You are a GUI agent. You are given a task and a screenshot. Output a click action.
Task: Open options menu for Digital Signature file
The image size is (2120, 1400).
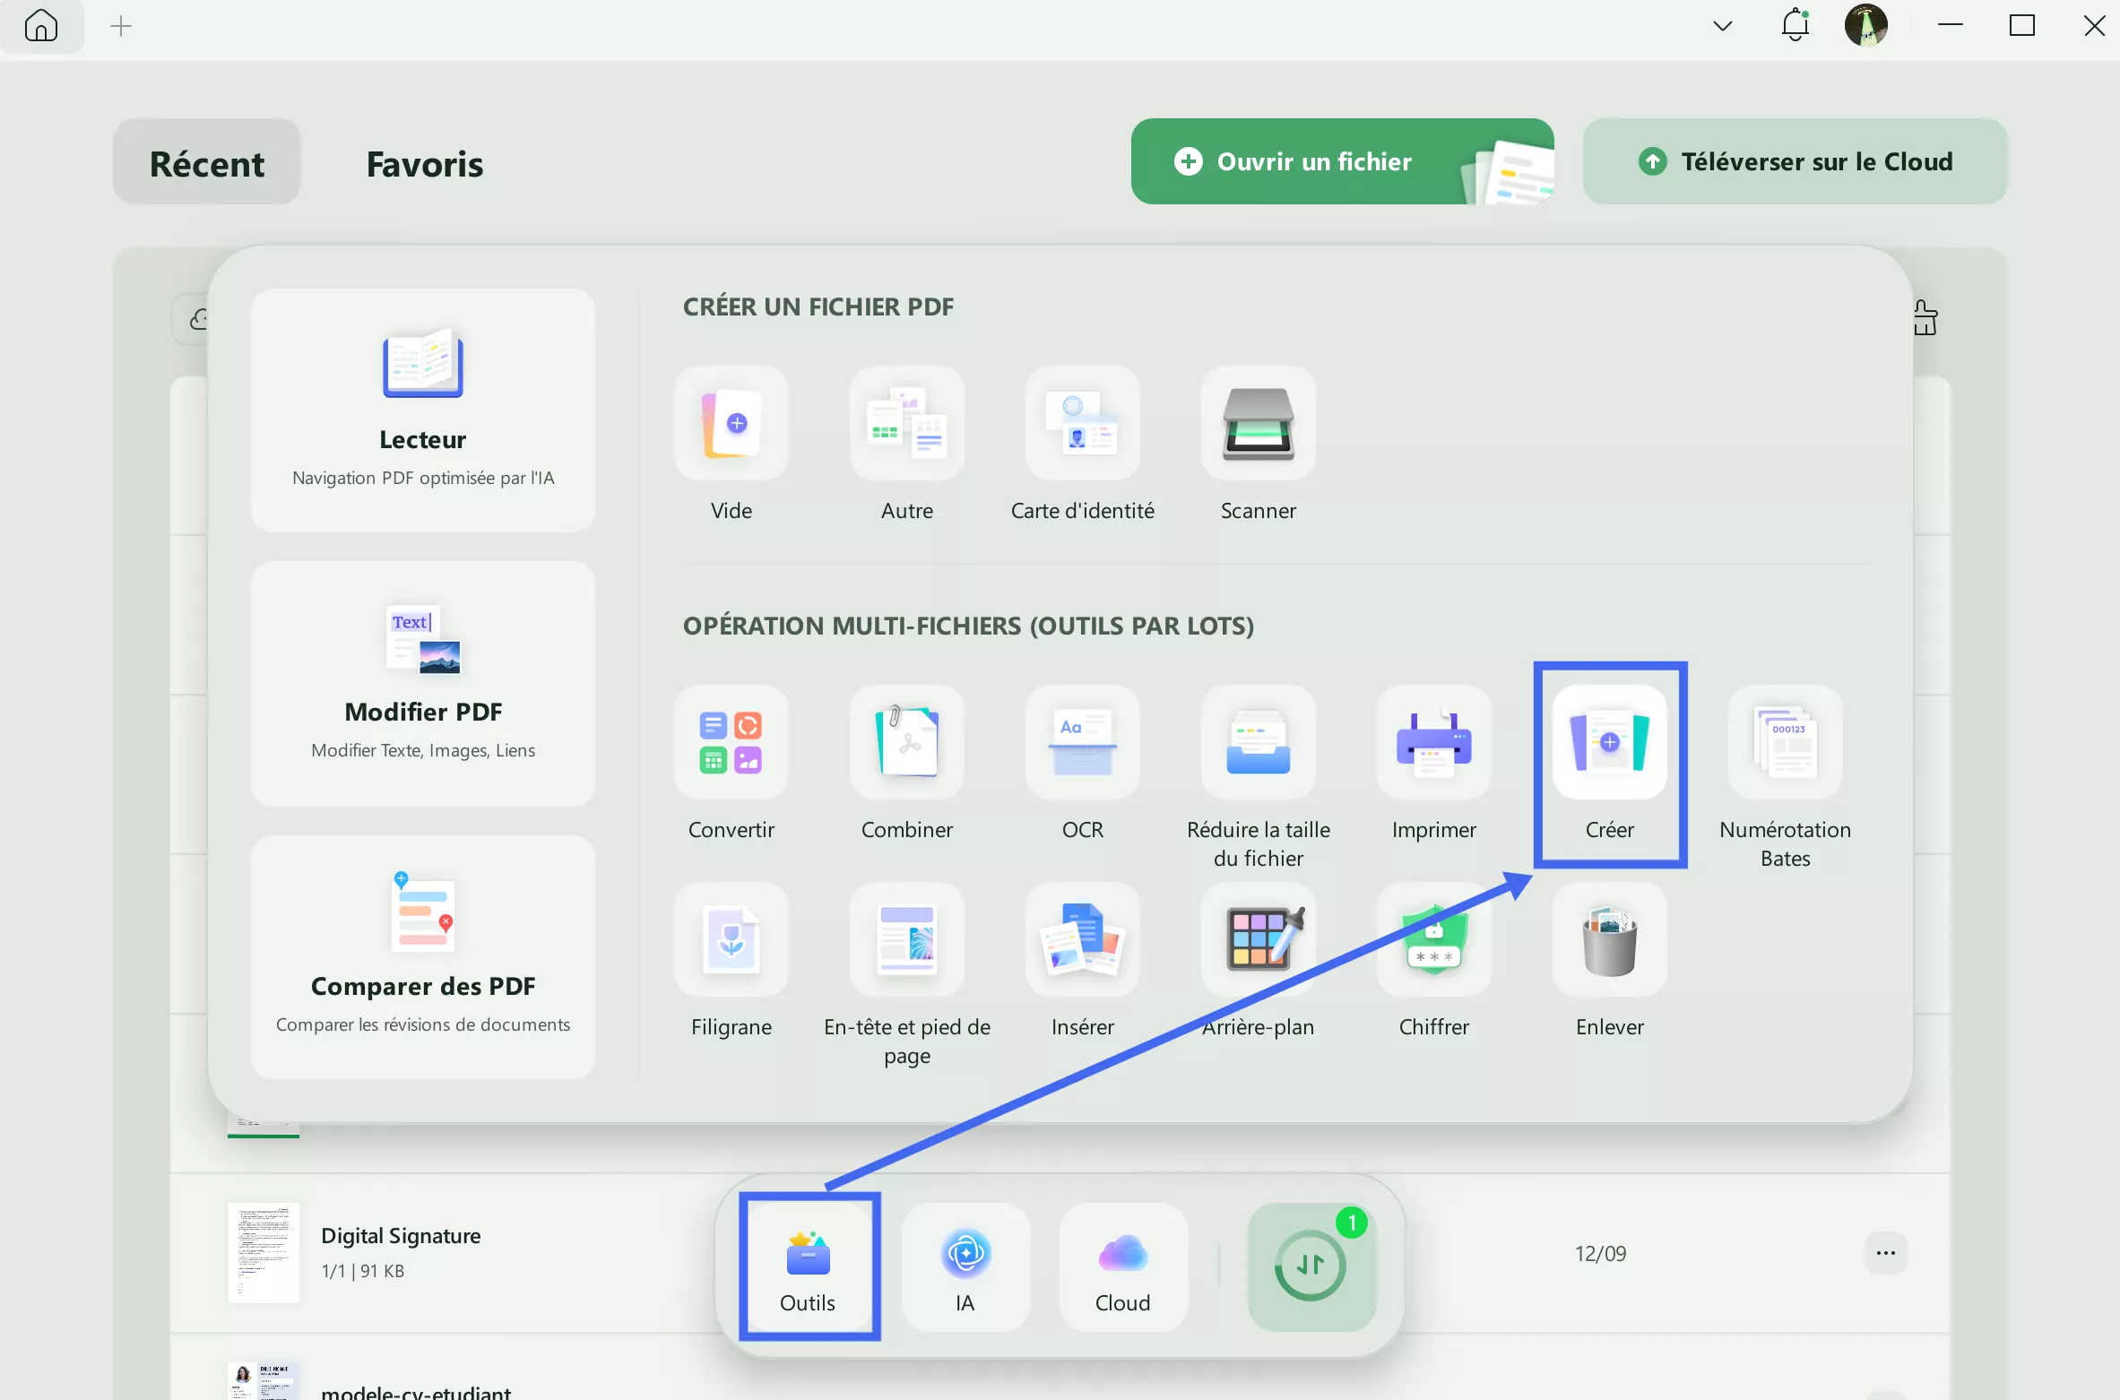[x=1885, y=1252]
